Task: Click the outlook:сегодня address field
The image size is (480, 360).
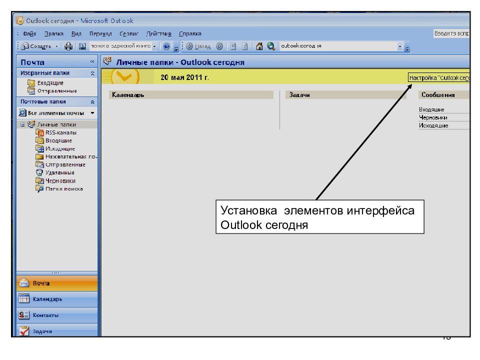Action: pos(338,46)
